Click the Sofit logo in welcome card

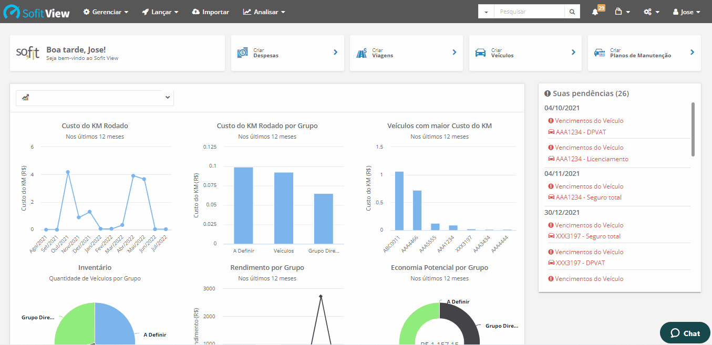28,53
